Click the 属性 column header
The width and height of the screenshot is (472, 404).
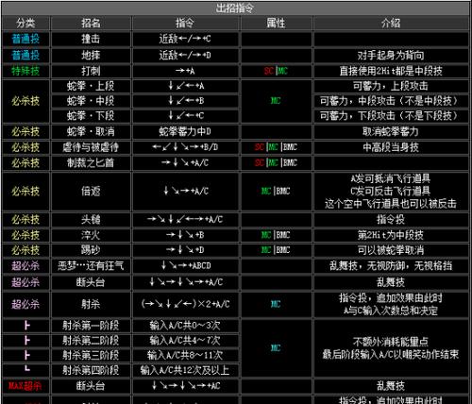(x=276, y=23)
